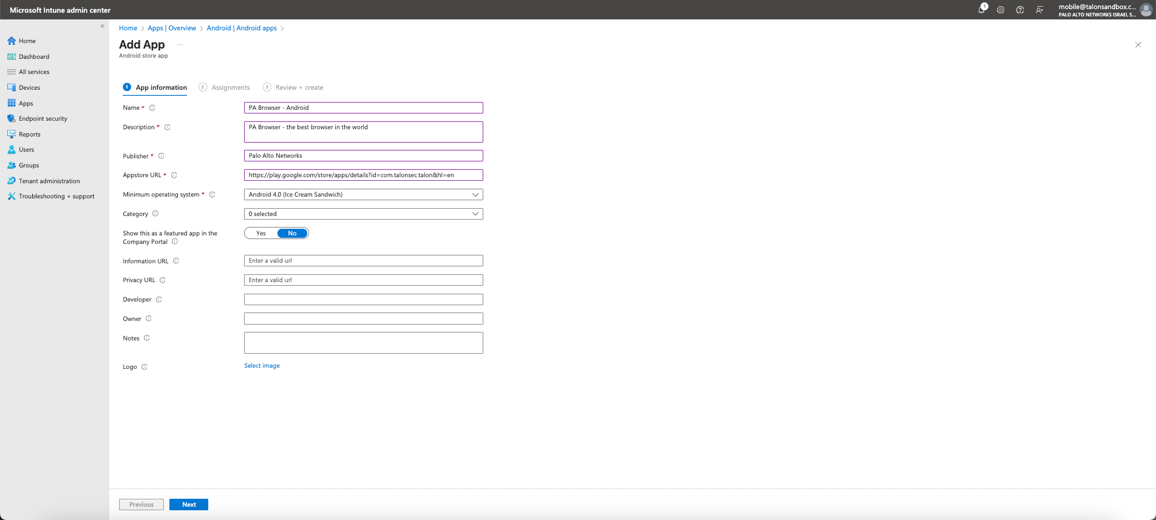The image size is (1156, 520).
Task: Switch to the Assignments step tab
Action: coord(224,87)
